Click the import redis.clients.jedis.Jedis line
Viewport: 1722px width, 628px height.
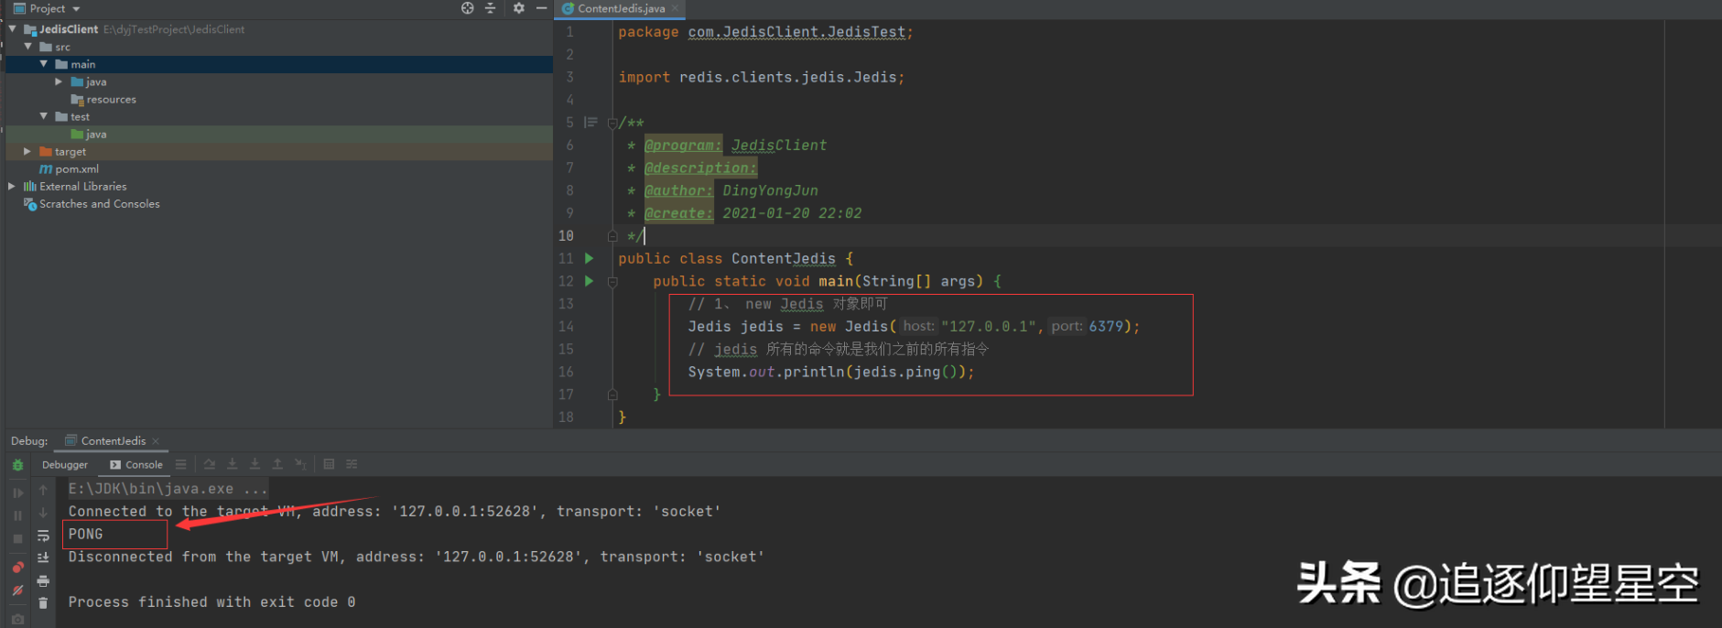click(x=762, y=77)
